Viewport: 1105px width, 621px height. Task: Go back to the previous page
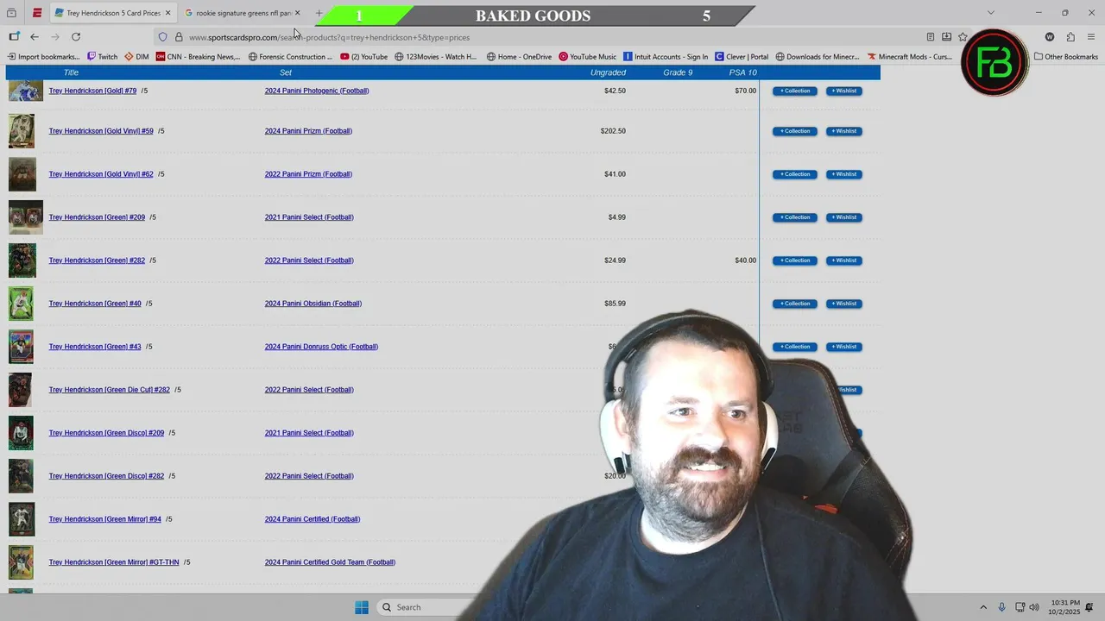point(35,37)
